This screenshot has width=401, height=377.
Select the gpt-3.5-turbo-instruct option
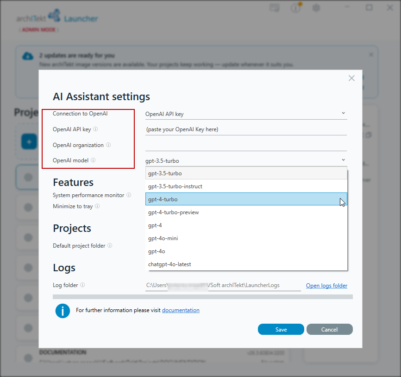(246, 186)
